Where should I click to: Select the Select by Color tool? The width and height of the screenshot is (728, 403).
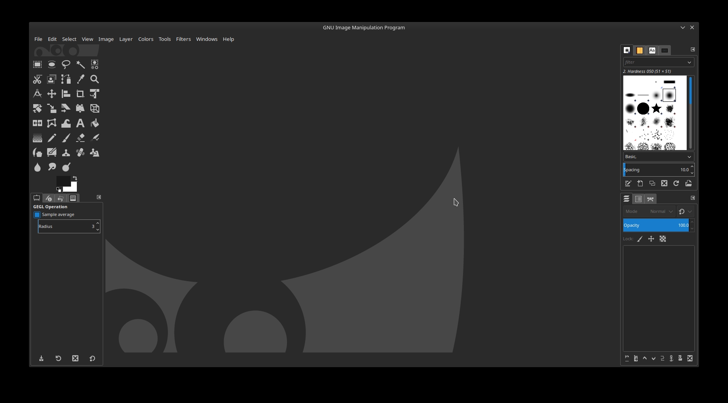point(95,64)
